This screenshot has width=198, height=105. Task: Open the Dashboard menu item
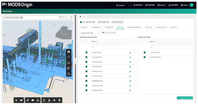point(138,5)
